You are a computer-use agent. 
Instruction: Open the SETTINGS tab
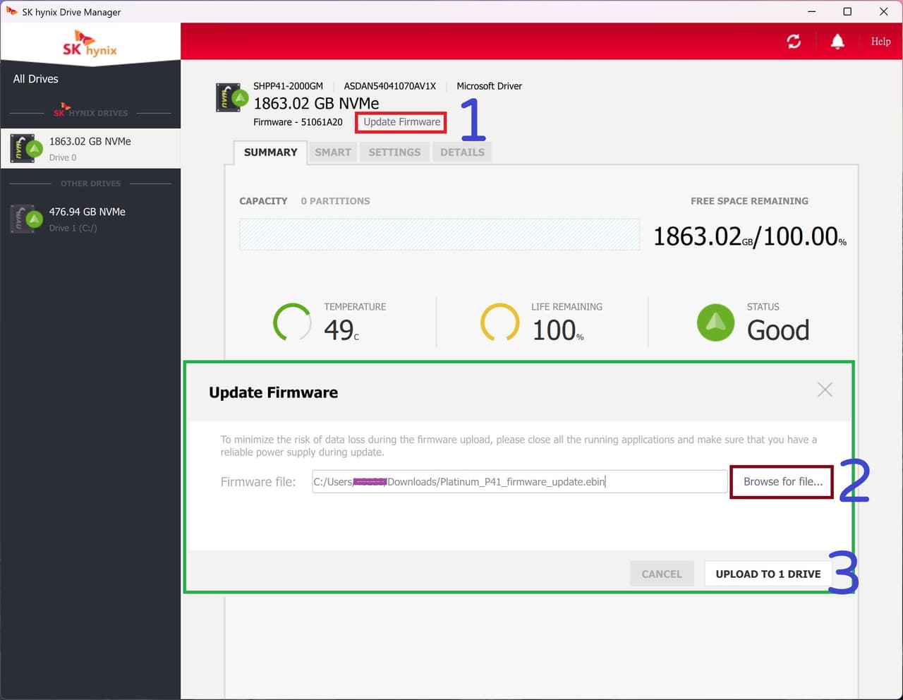(x=394, y=152)
